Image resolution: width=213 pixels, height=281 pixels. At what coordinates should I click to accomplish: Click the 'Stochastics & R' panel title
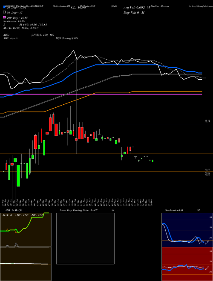[174, 210]
